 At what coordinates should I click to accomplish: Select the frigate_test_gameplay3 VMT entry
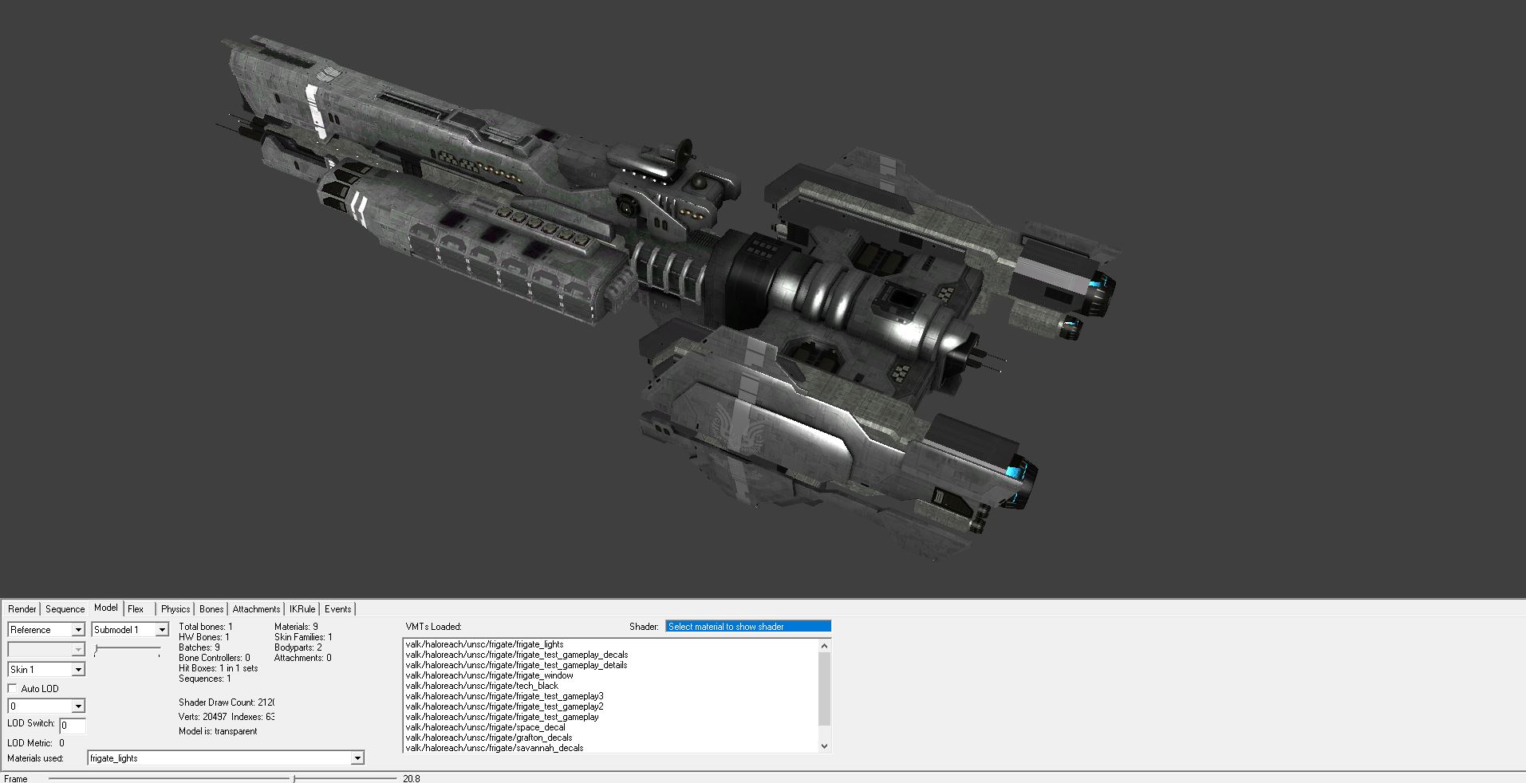[504, 696]
